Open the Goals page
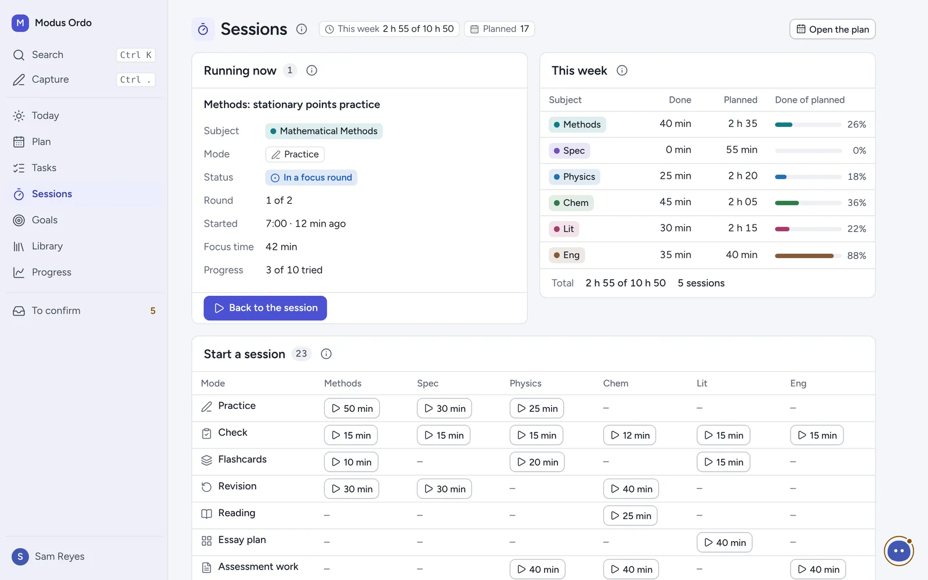The height and width of the screenshot is (580, 928). (84, 220)
